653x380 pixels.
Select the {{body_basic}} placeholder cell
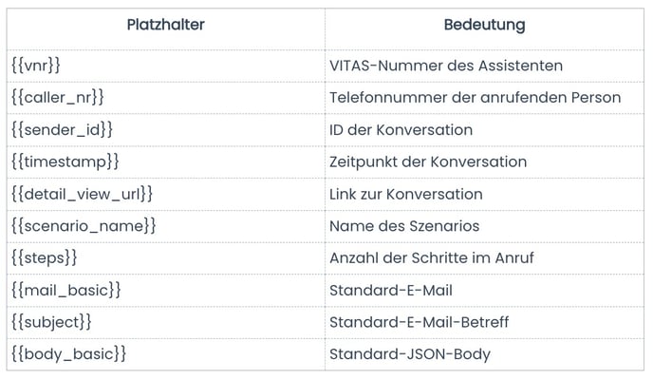click(68, 354)
